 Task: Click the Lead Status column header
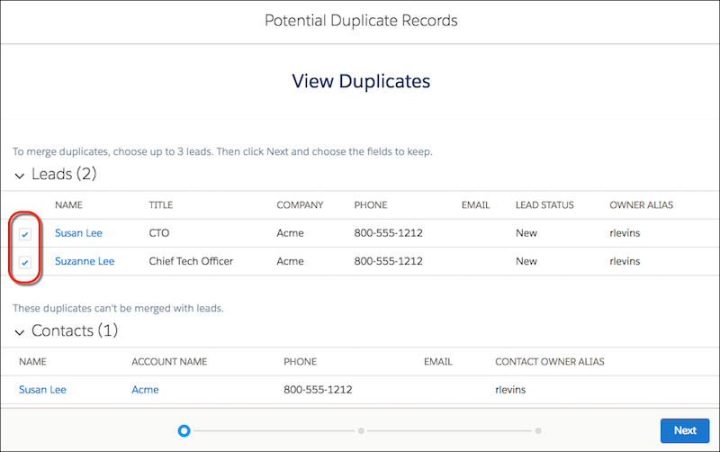pyautogui.click(x=544, y=205)
